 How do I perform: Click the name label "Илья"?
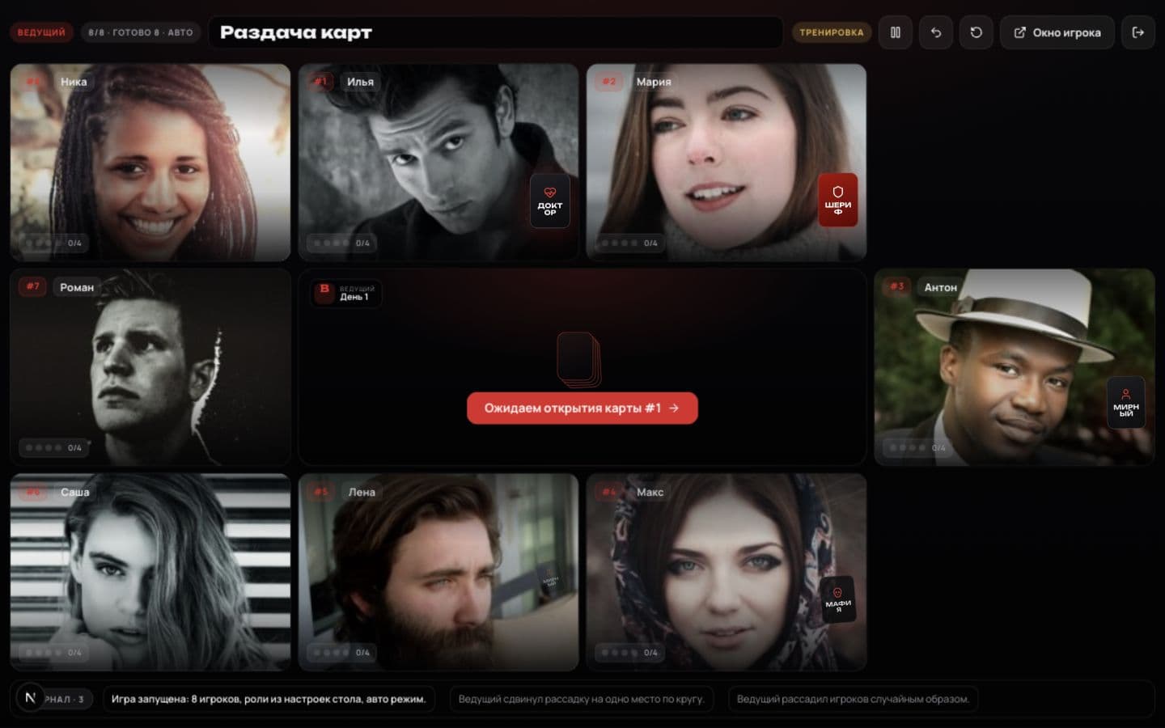pos(360,82)
